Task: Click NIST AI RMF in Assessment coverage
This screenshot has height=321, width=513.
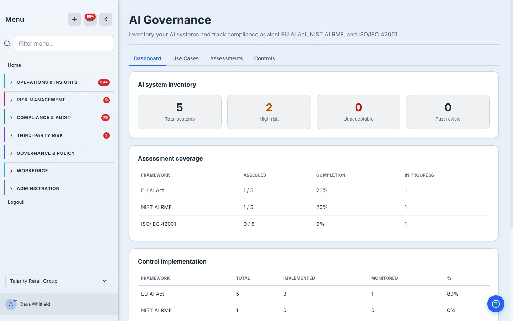Action: [x=156, y=207]
